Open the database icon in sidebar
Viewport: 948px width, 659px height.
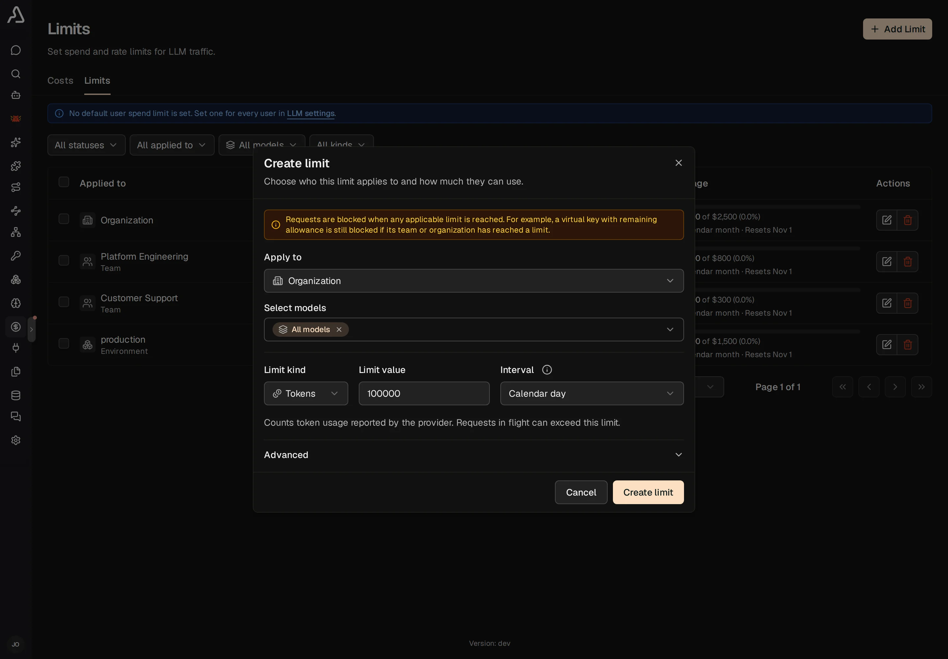pyautogui.click(x=16, y=396)
